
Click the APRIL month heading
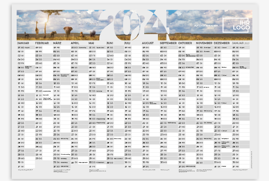[75, 43]
